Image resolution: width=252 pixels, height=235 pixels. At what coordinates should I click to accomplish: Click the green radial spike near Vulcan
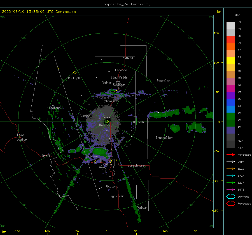[133, 199]
